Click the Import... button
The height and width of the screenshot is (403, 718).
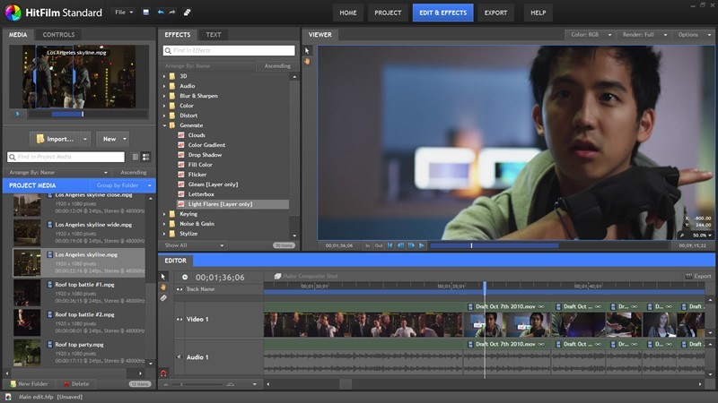55,139
